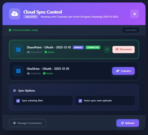The width and height of the screenshot is (148, 135).
Task: Disconnect the SharePoint provider
Action: [123, 49]
